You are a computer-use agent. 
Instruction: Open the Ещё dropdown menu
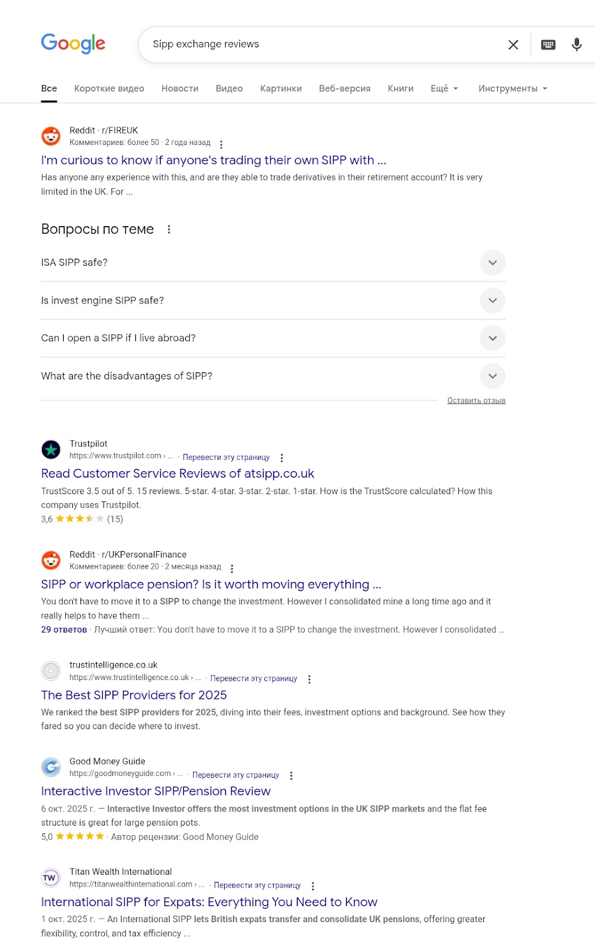click(444, 89)
